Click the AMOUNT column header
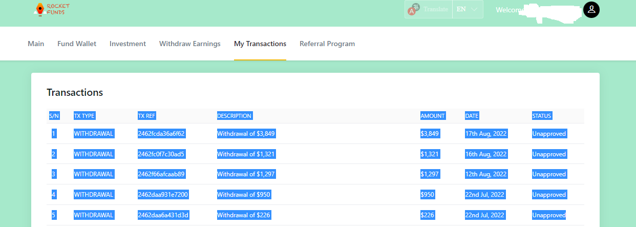This screenshot has height=227, width=636. point(433,116)
